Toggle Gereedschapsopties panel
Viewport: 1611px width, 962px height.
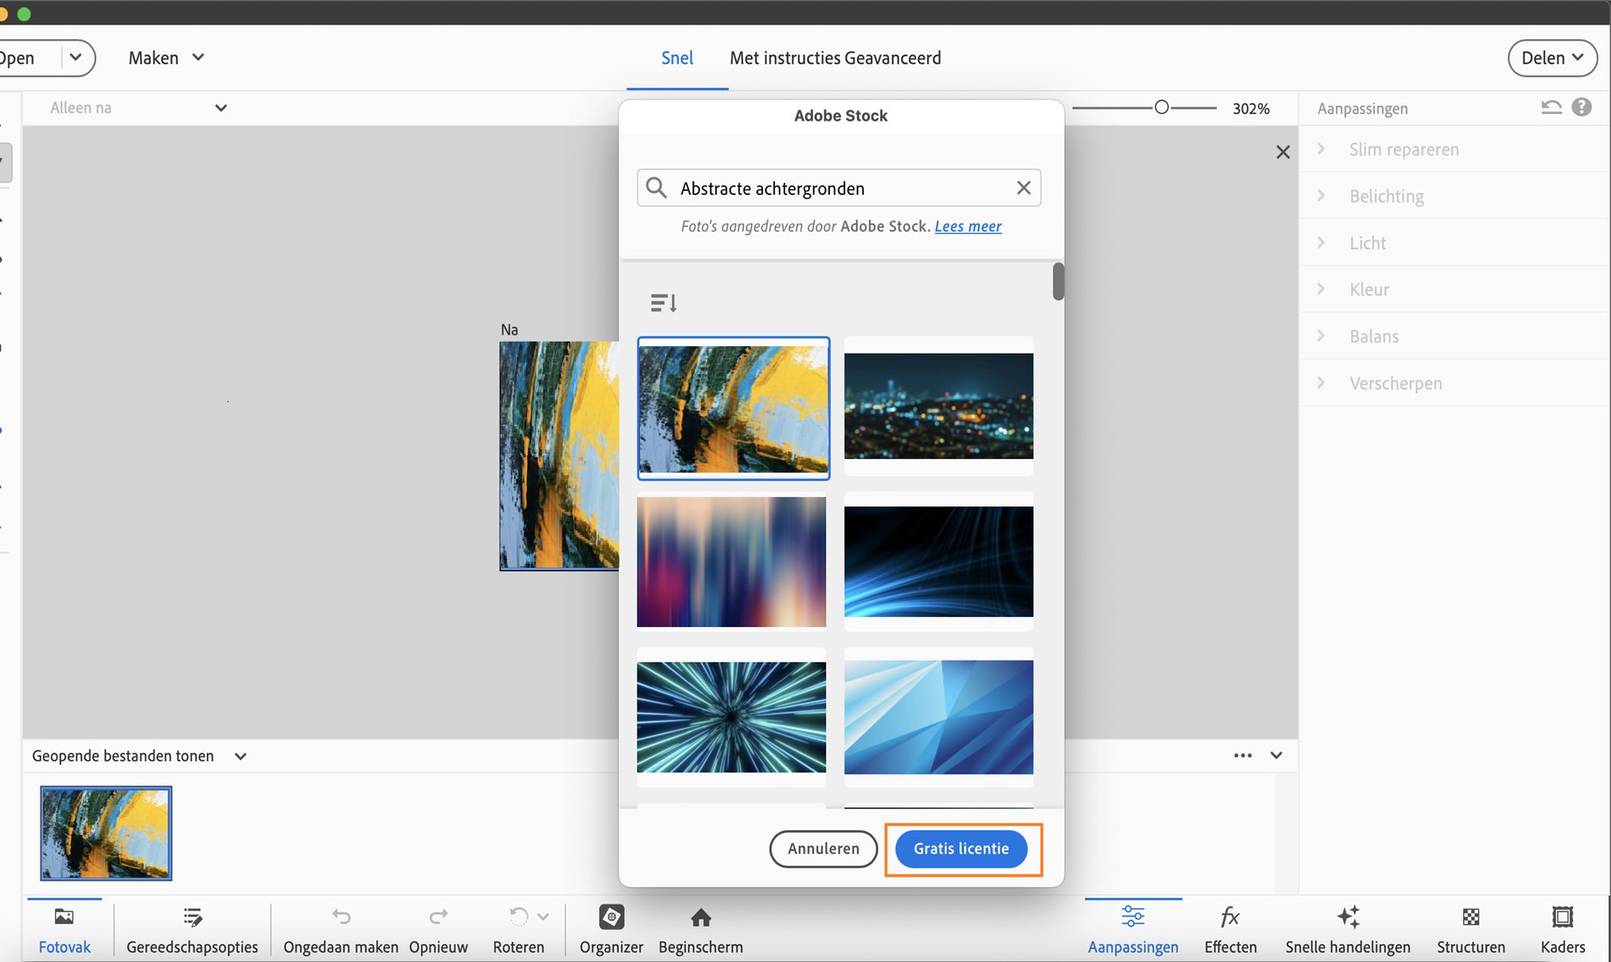point(192,928)
